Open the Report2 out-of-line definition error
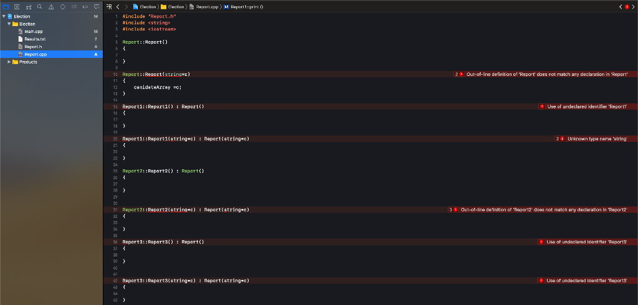 click(x=543, y=210)
